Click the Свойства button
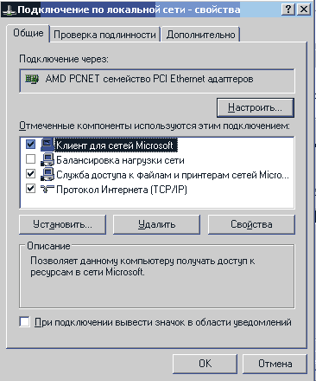Screen dimensions: 316x381 (251, 224)
